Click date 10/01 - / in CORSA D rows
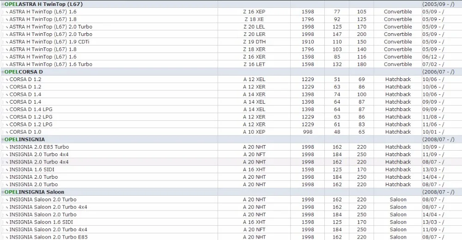 point(433,132)
